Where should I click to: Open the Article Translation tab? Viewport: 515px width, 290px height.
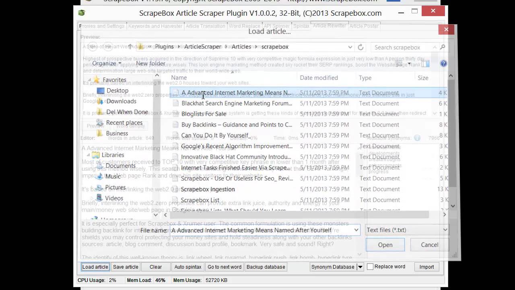[x=206, y=26]
